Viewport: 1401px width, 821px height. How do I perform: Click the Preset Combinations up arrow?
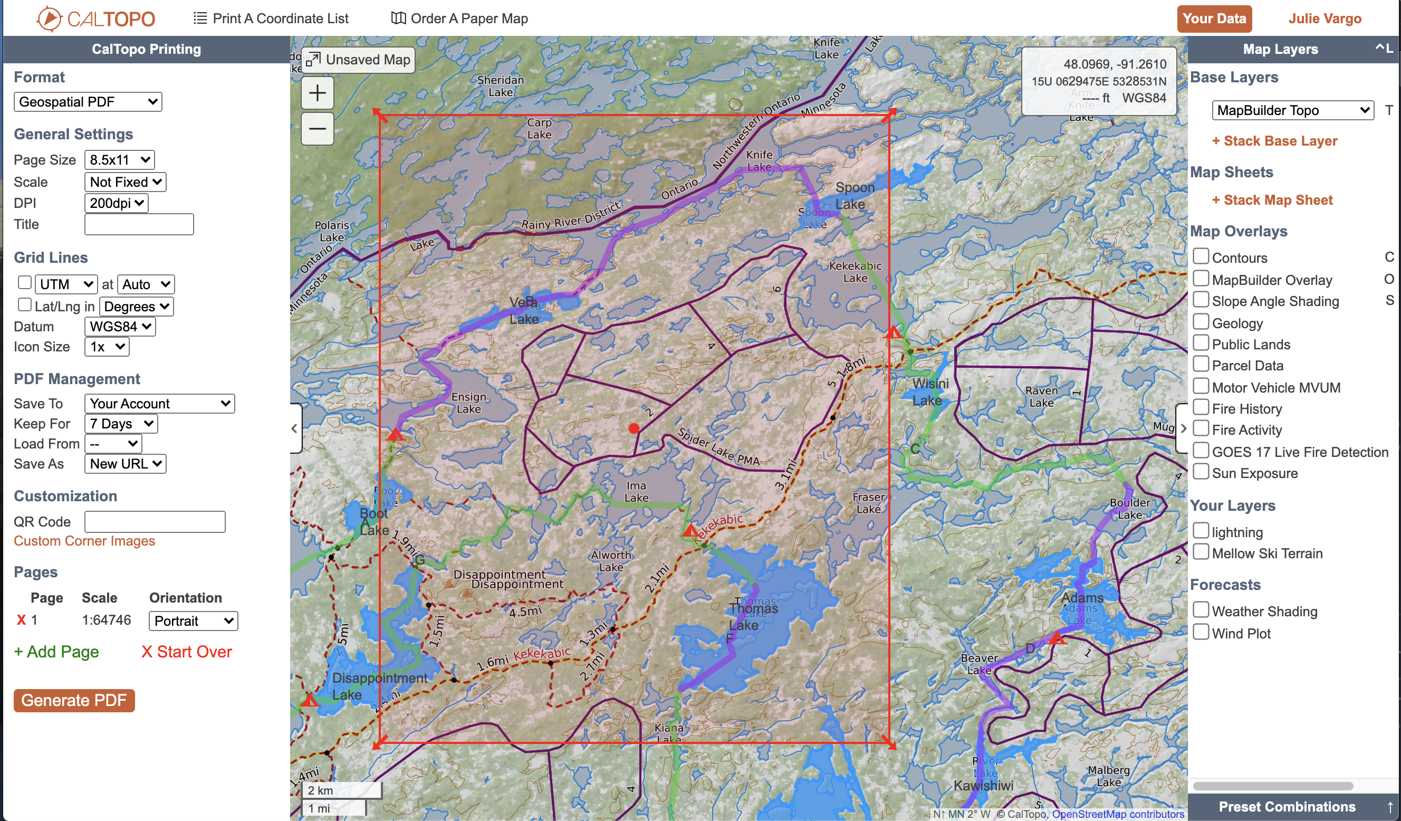point(1390,807)
